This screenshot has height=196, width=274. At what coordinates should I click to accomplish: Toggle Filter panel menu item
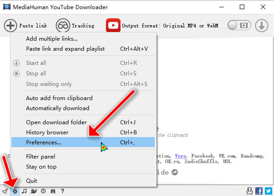coord(83,157)
